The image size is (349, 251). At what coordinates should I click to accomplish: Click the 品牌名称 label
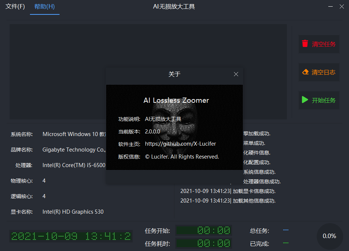tap(21, 150)
